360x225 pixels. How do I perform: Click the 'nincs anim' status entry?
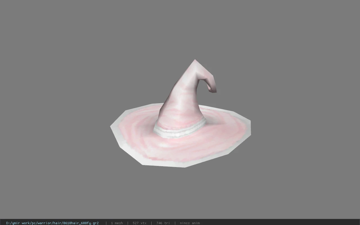tap(190, 223)
